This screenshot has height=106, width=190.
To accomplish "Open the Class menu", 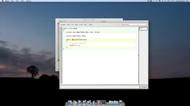I will coord(12,1).
